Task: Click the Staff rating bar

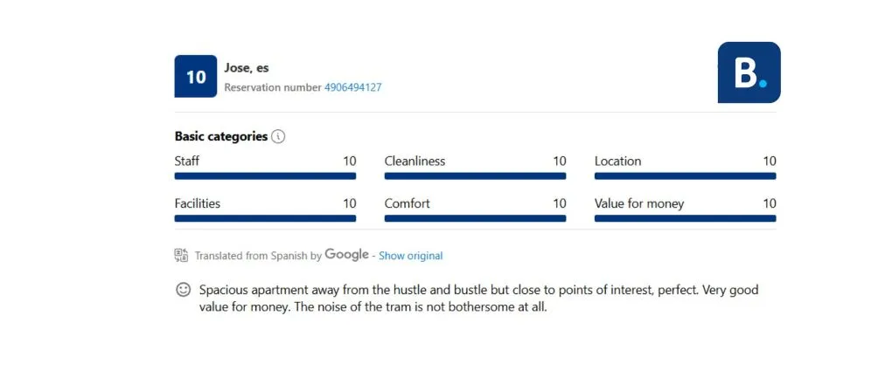Action: coord(265,176)
